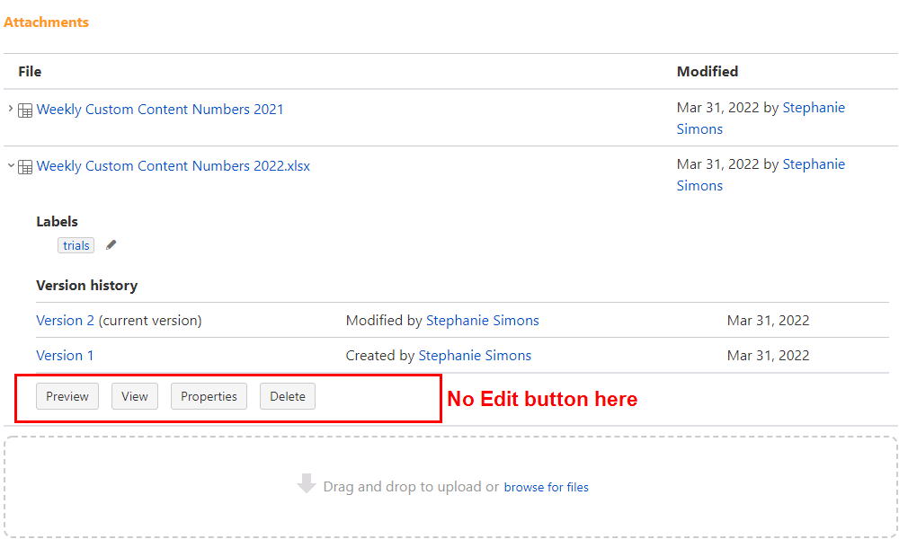Click the gray upload arrow icon
Screen dimensions: 908x548
click(306, 486)
